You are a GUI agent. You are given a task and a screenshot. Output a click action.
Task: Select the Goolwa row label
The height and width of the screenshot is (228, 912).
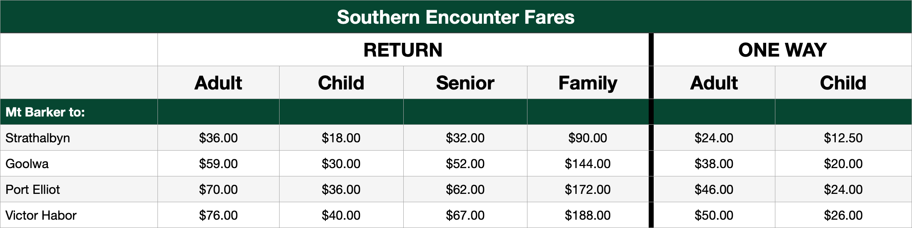27,164
